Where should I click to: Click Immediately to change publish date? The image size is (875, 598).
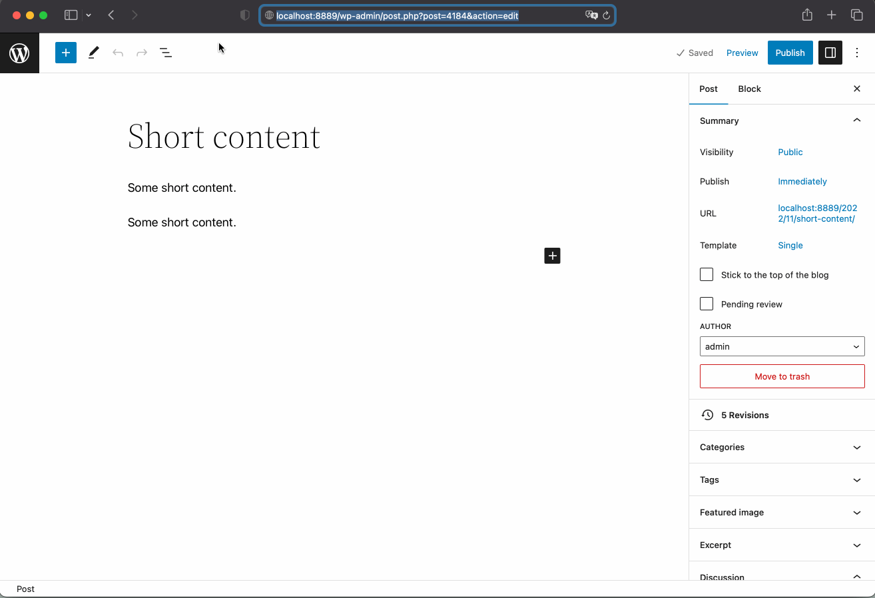pos(802,181)
